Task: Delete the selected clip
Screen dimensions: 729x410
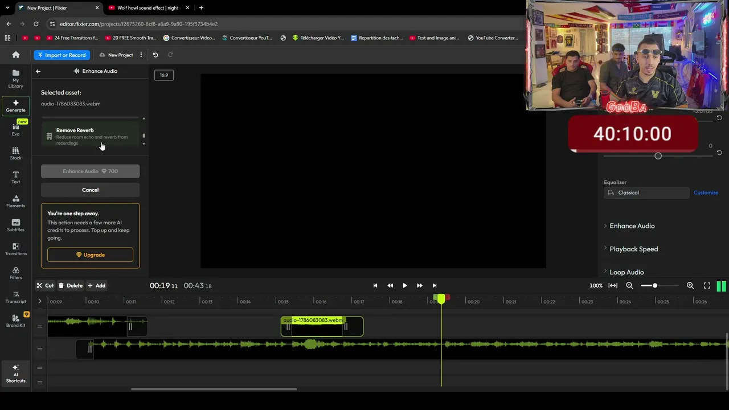Action: (x=71, y=285)
